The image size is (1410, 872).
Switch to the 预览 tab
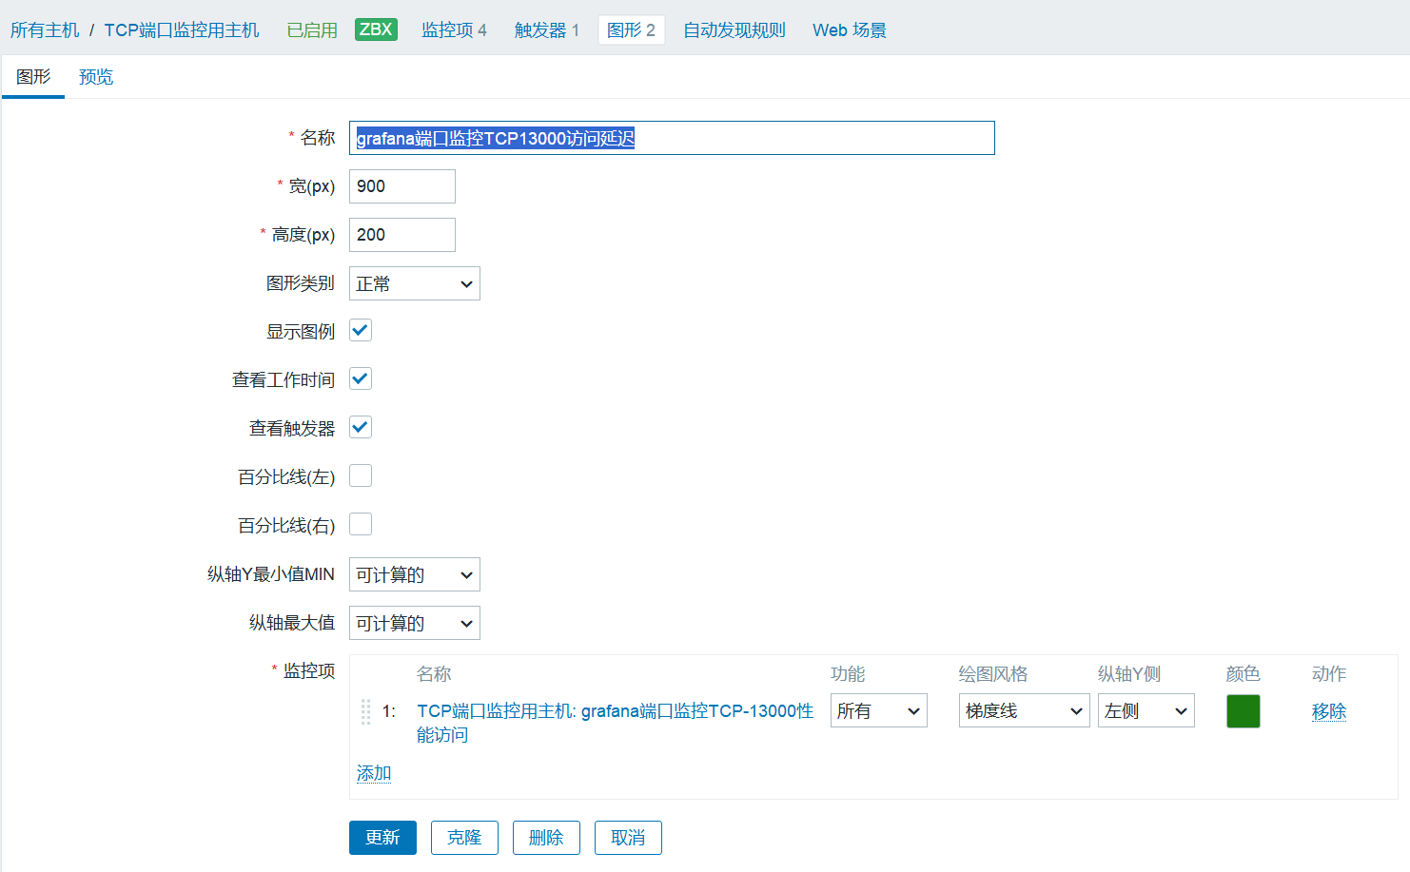(96, 77)
